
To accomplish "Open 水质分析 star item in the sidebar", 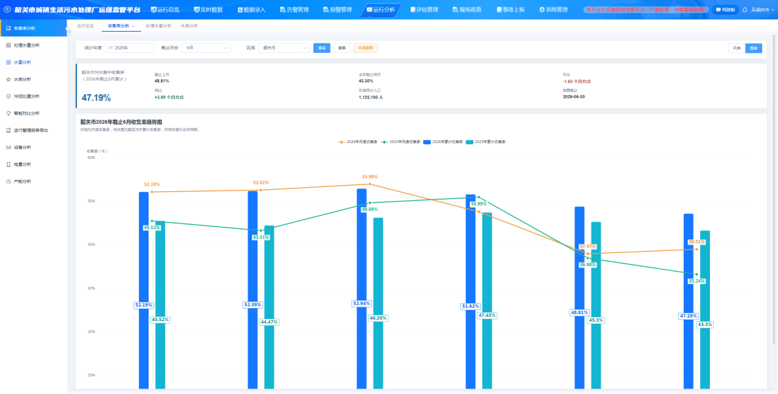I will 33,79.
